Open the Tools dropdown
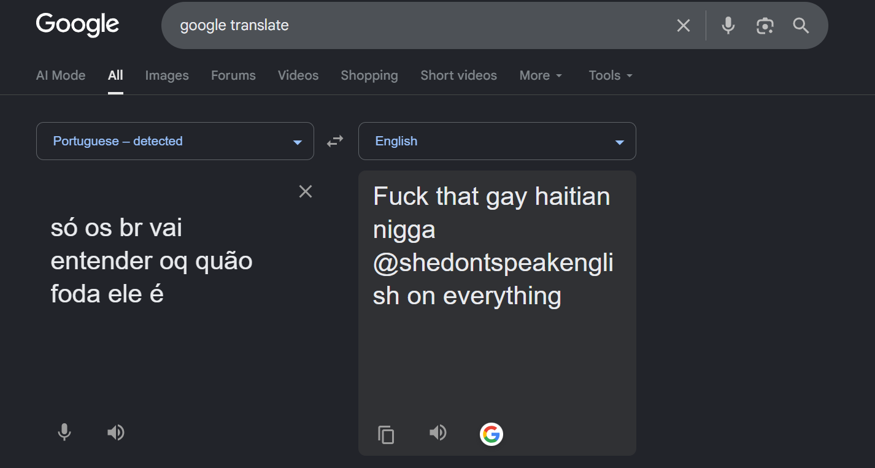 (611, 75)
